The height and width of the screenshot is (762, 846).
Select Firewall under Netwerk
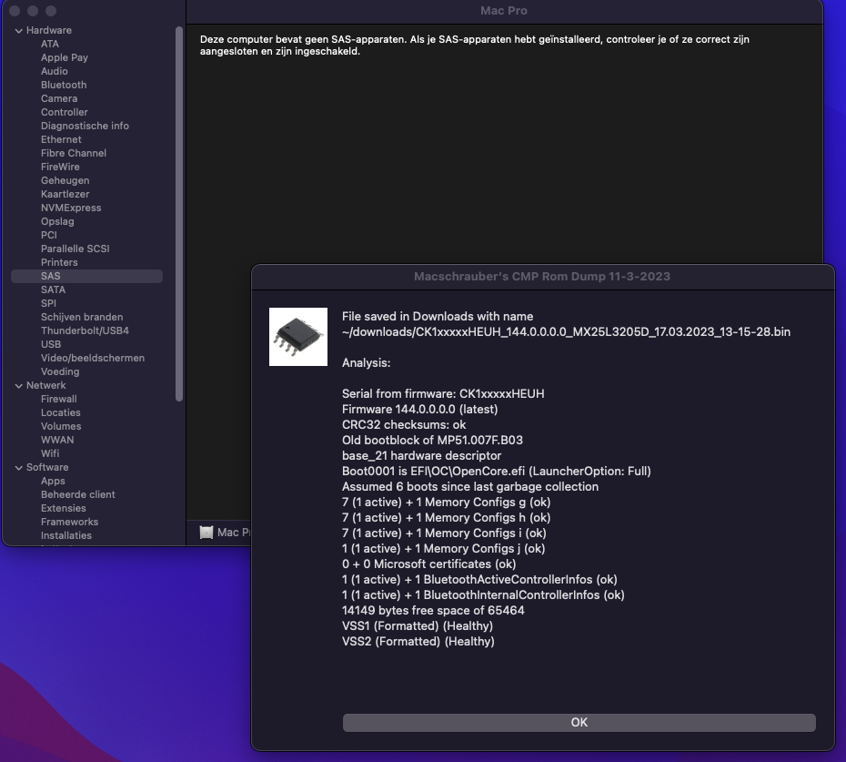tap(59, 399)
